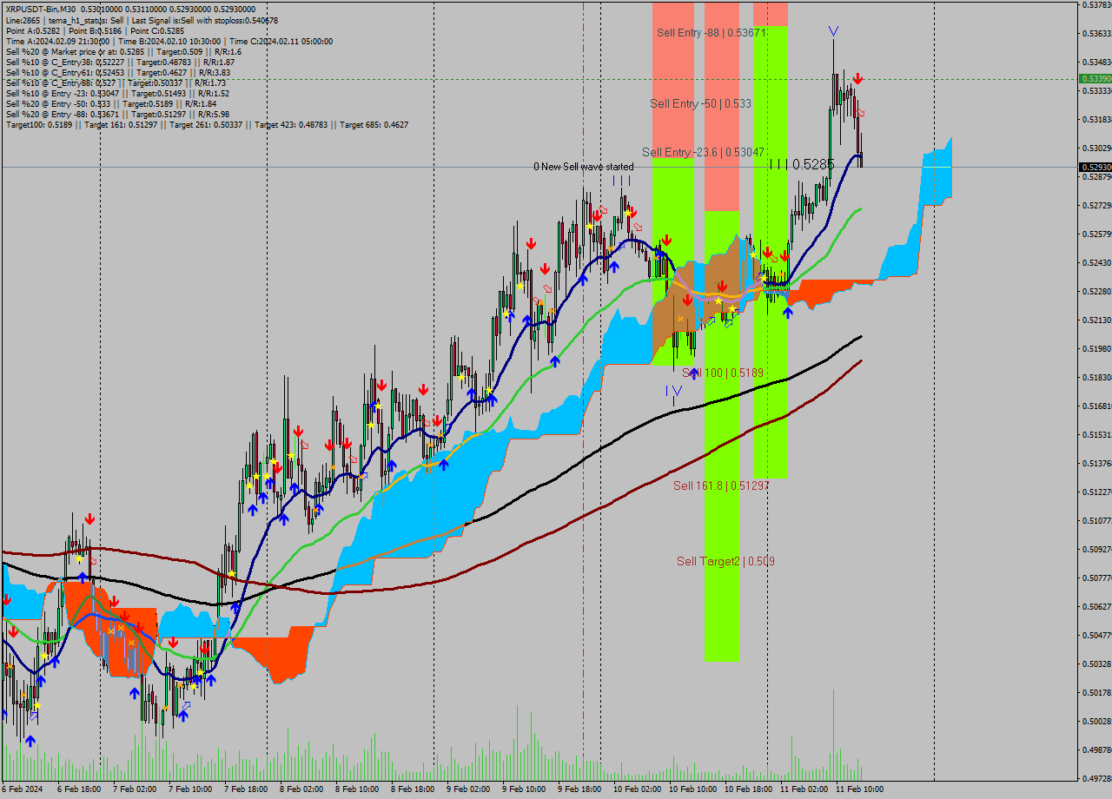
Task: Click the 'Target100: 0.5189' targets summary line
Action: (207, 124)
